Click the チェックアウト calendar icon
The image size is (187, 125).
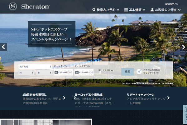[x=77, y=72]
